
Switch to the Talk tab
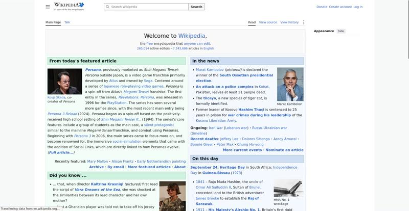click(x=67, y=22)
